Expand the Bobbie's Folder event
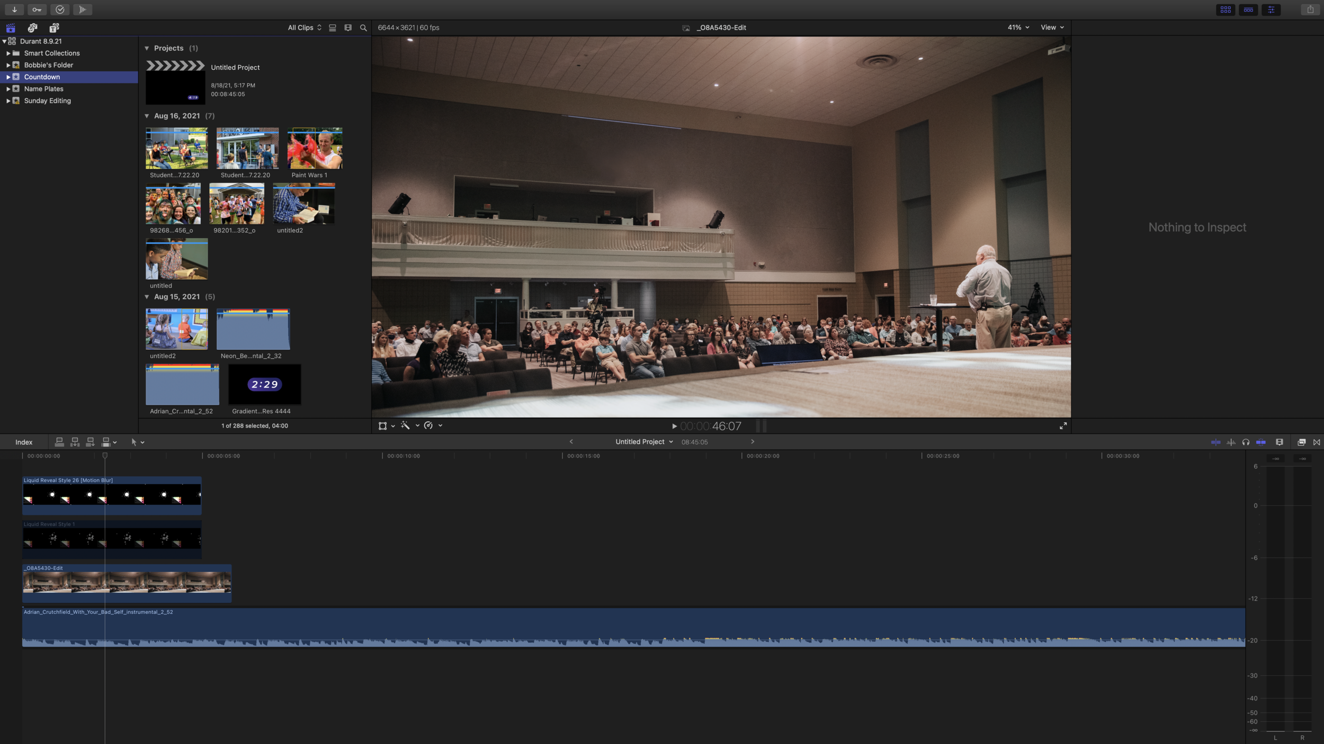 click(x=8, y=65)
